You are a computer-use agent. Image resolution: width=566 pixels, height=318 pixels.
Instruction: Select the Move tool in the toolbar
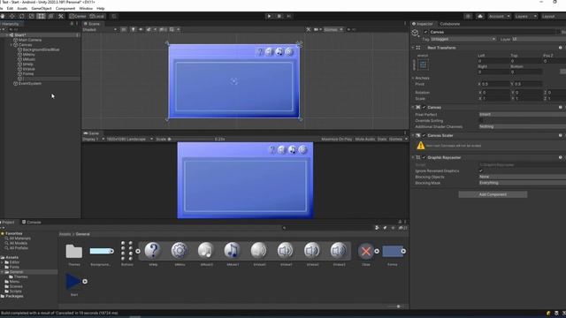(x=11, y=16)
